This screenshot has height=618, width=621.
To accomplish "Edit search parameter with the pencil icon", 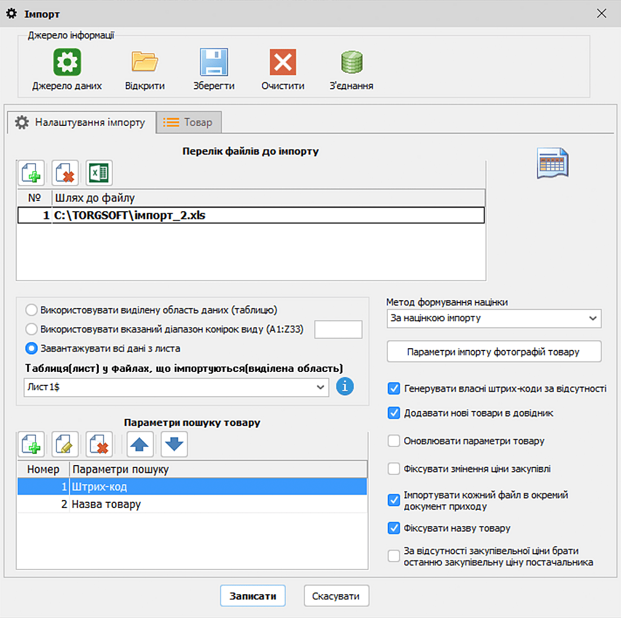I will [65, 444].
